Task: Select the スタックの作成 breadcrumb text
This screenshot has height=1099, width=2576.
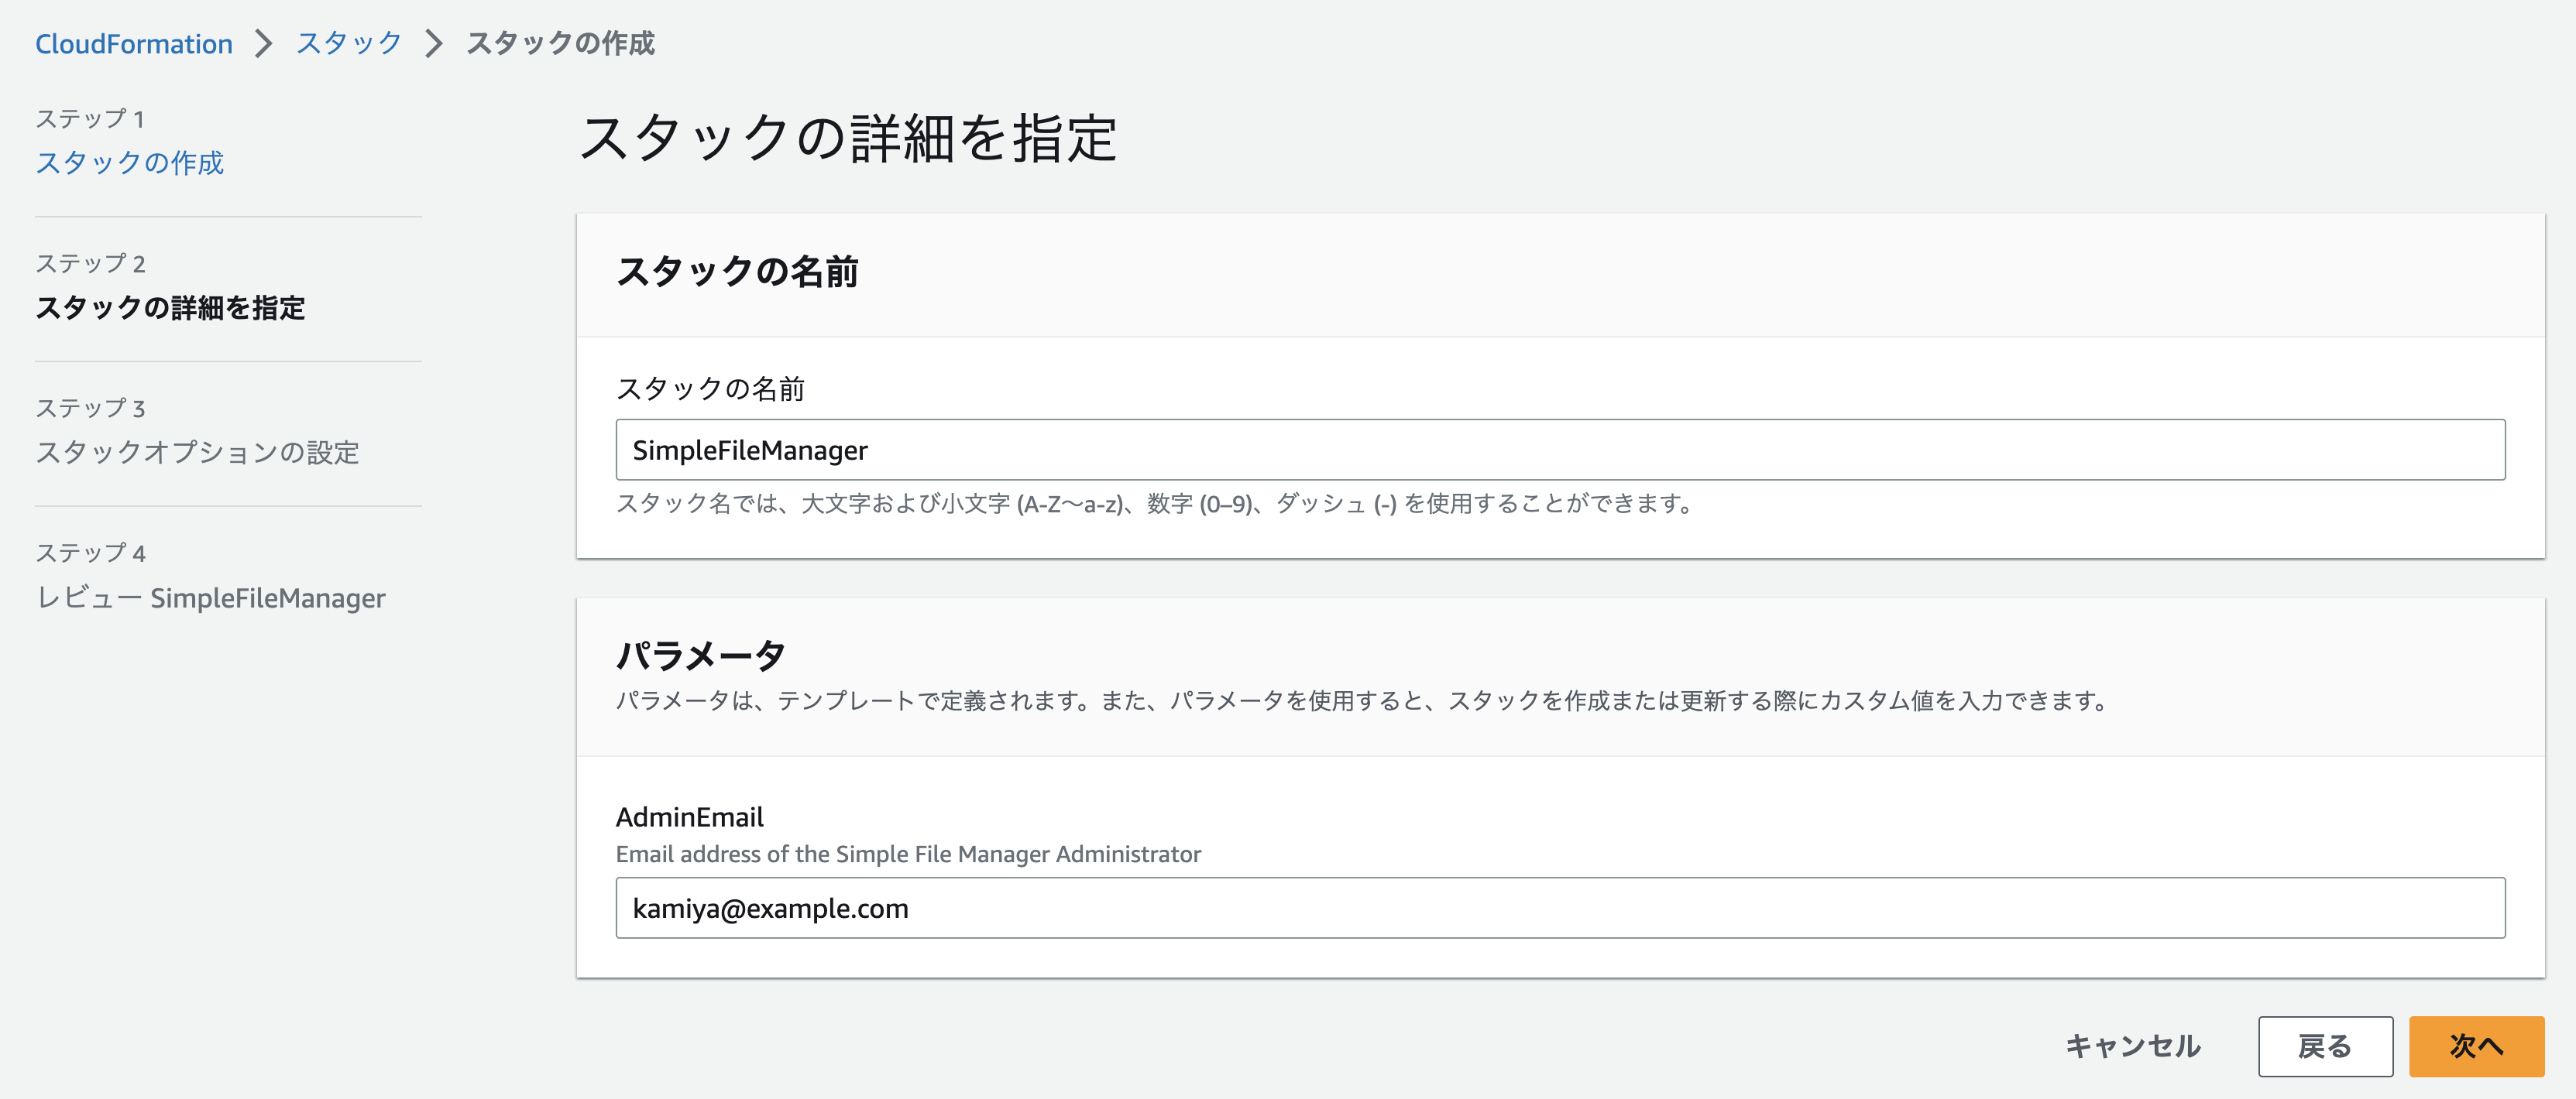Action: point(560,44)
